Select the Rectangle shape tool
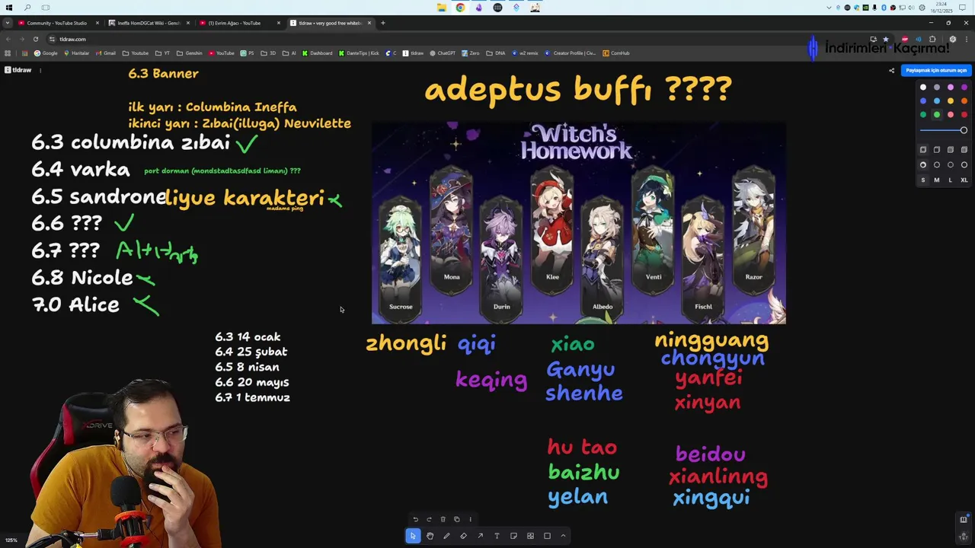This screenshot has width=975, height=548. click(x=547, y=536)
